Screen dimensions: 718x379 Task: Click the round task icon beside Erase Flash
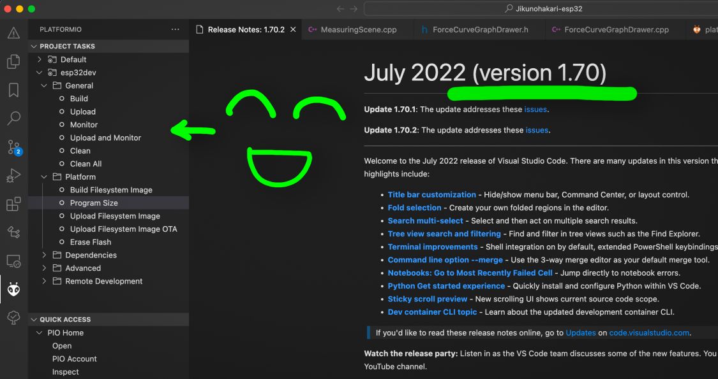(62, 242)
